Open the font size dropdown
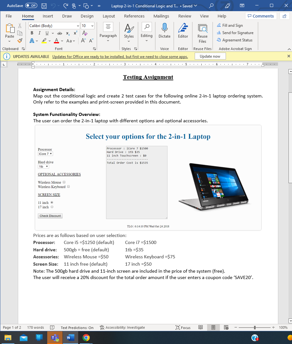The image size is (292, 344). pyautogui.click(x=93, y=25)
